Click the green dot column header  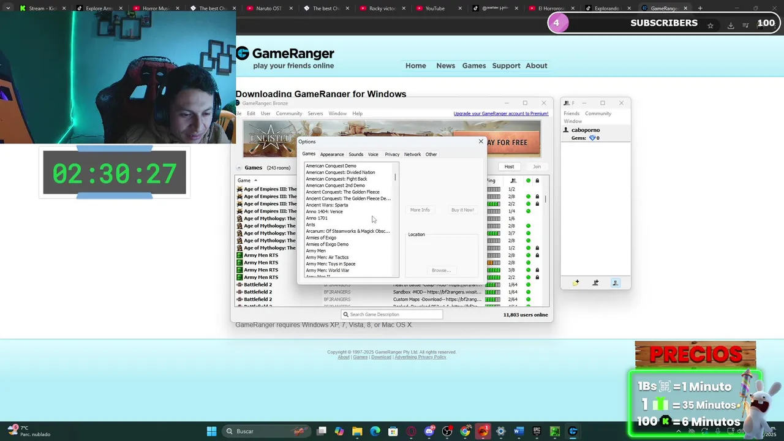click(x=528, y=181)
